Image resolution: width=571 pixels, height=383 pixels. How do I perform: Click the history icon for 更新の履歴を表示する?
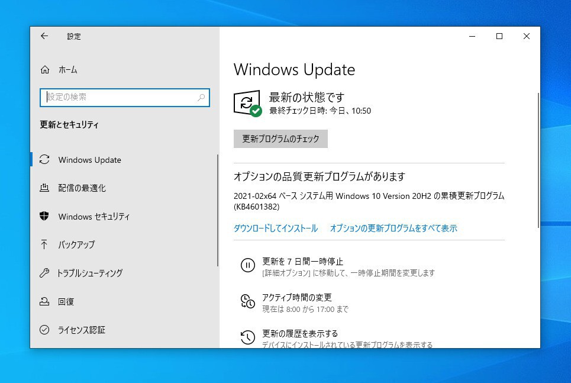pyautogui.click(x=247, y=337)
